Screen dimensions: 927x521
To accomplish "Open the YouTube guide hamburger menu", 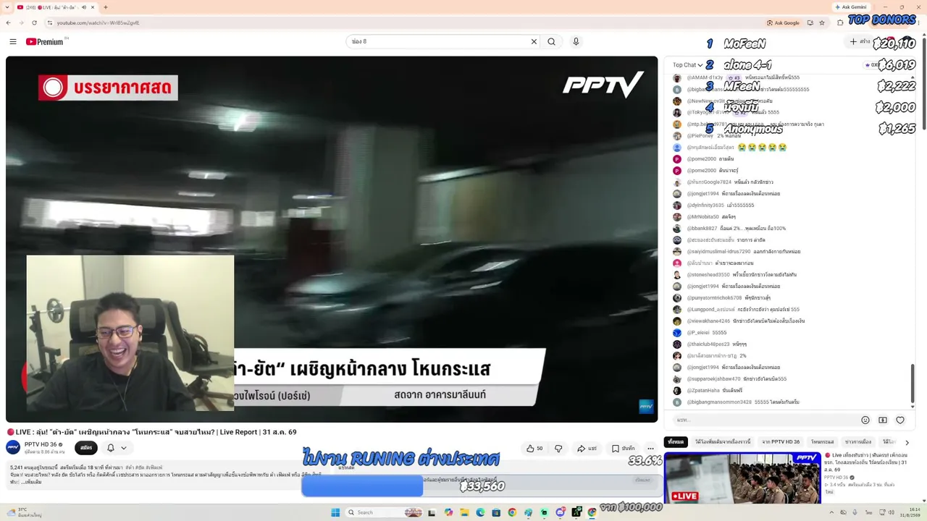I will point(12,42).
